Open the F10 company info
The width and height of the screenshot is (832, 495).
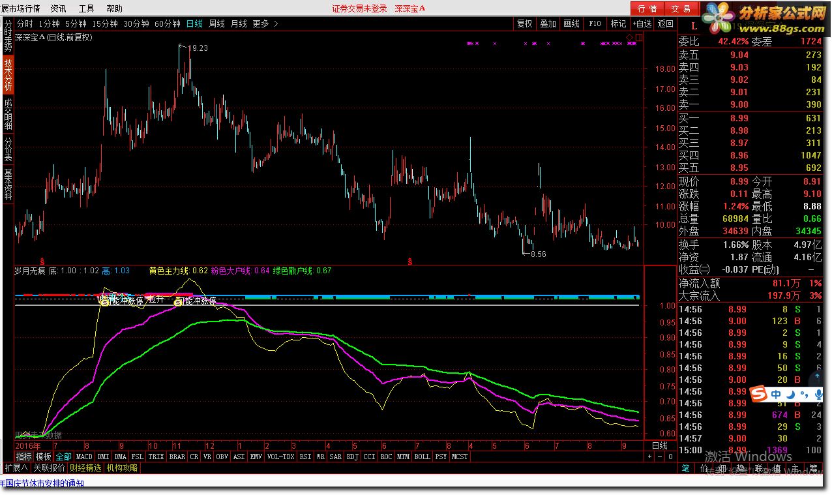(x=595, y=23)
